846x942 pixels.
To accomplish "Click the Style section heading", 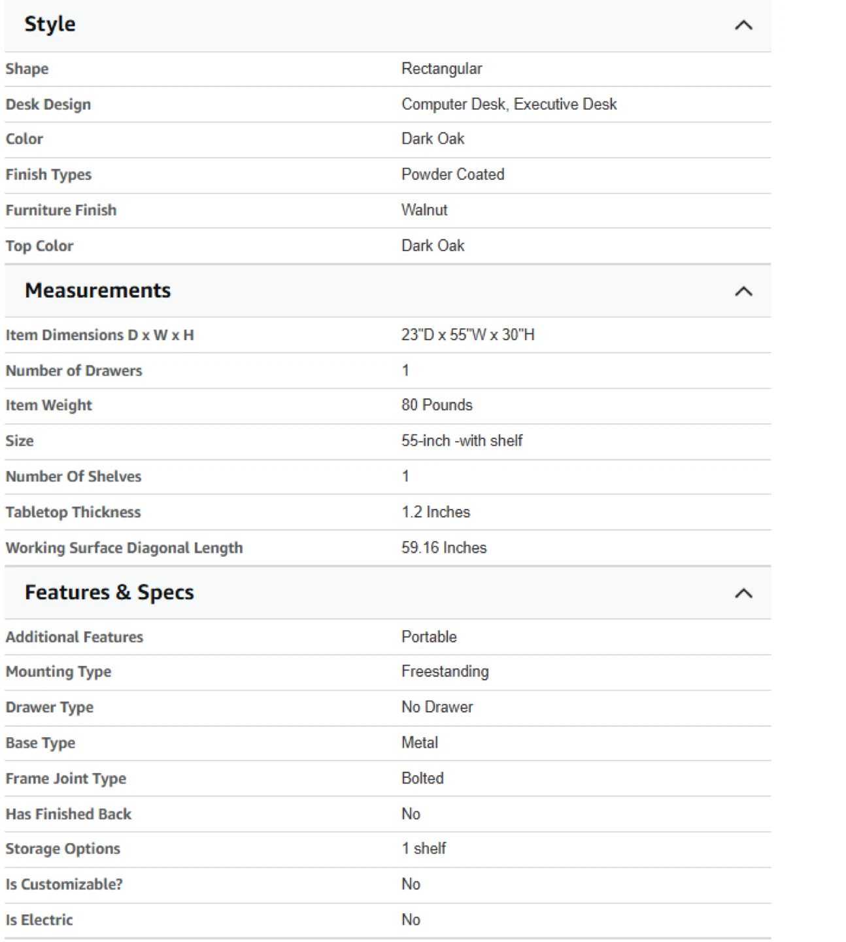I will [x=50, y=24].
